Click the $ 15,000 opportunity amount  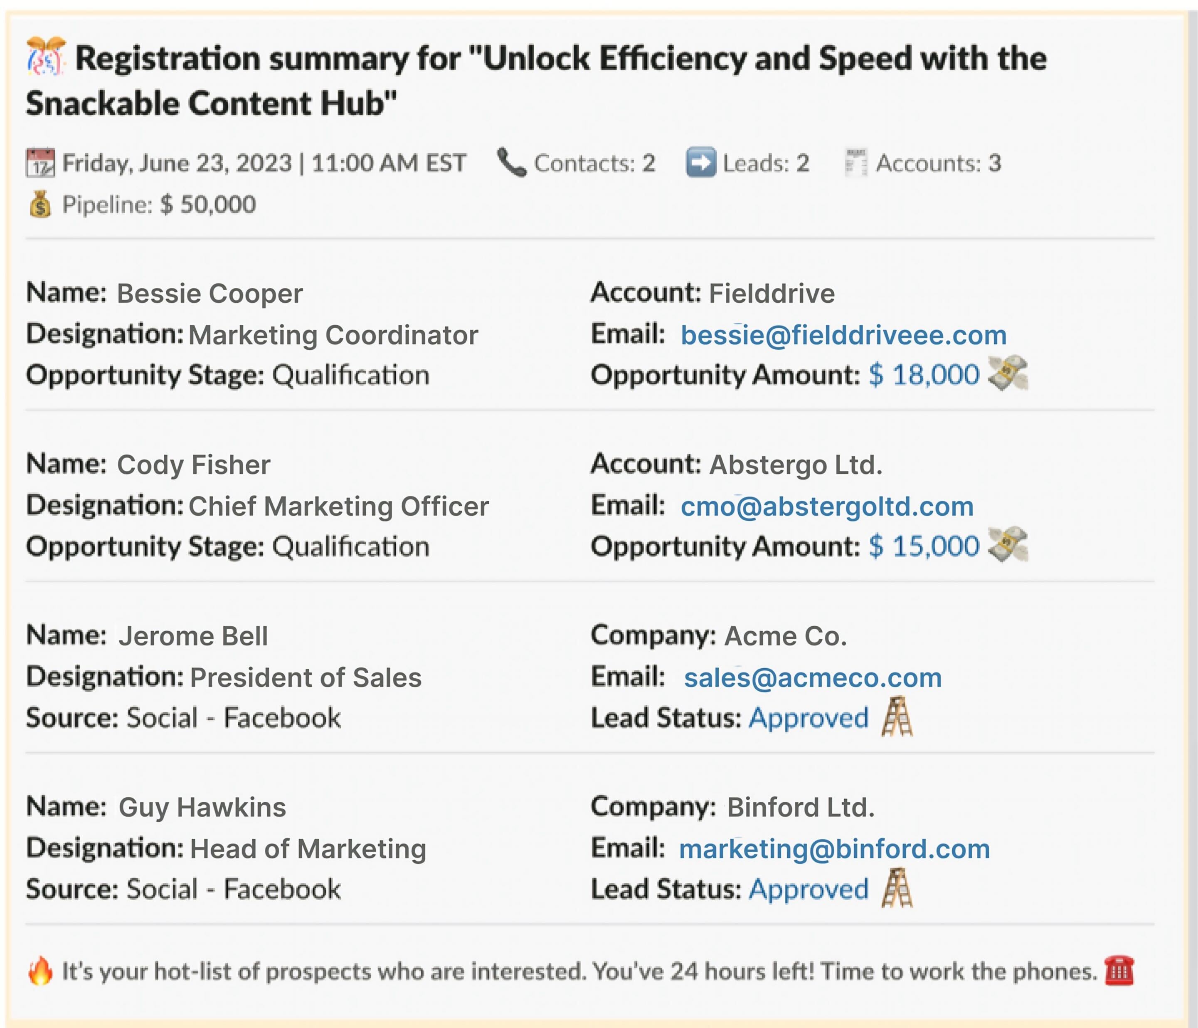(923, 546)
